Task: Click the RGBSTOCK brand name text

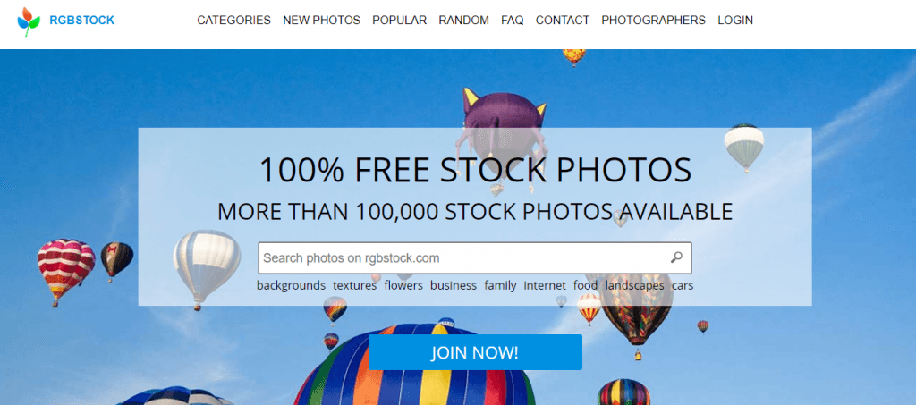Action: coord(81,21)
